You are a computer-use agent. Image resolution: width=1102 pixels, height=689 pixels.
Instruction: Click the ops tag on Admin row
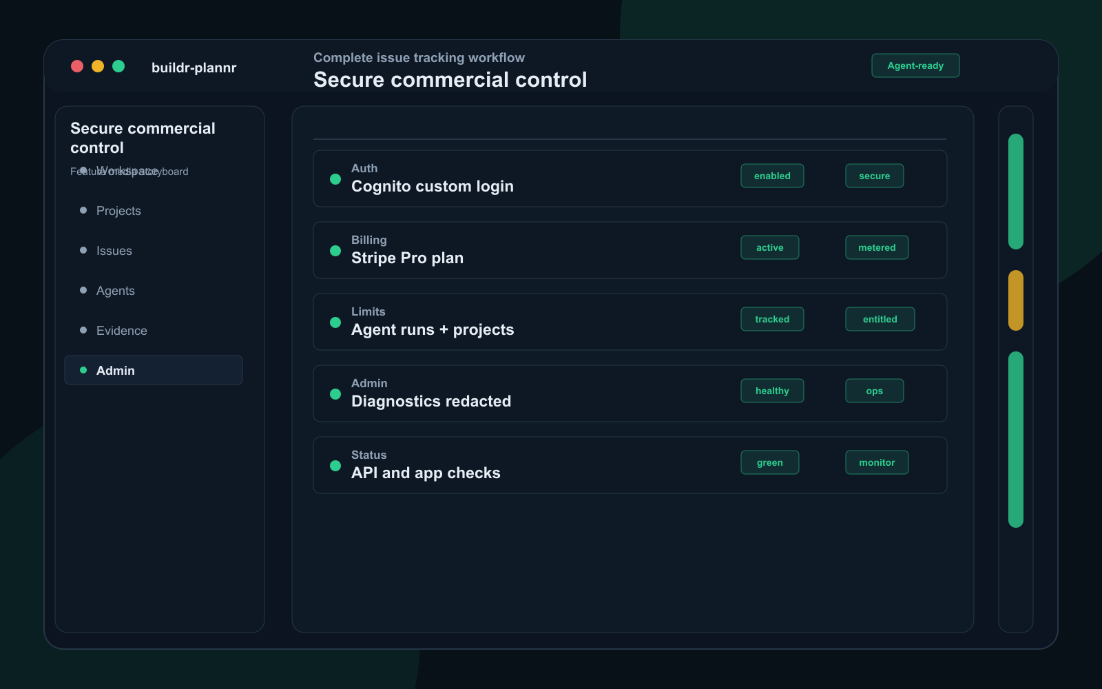[875, 391]
